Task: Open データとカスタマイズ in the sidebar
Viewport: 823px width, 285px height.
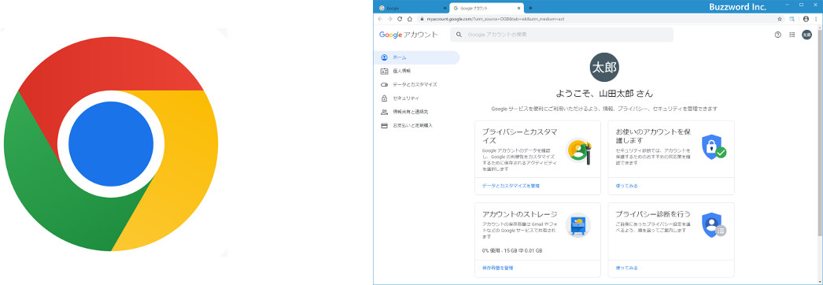Action: coord(417,84)
